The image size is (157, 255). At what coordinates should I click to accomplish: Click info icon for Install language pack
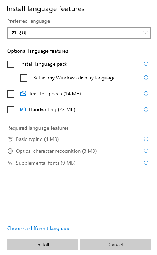(146, 64)
